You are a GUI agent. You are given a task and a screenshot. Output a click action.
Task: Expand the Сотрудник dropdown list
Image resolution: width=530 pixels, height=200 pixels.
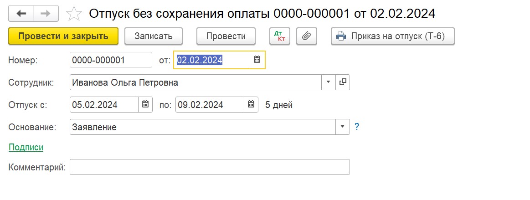328,82
